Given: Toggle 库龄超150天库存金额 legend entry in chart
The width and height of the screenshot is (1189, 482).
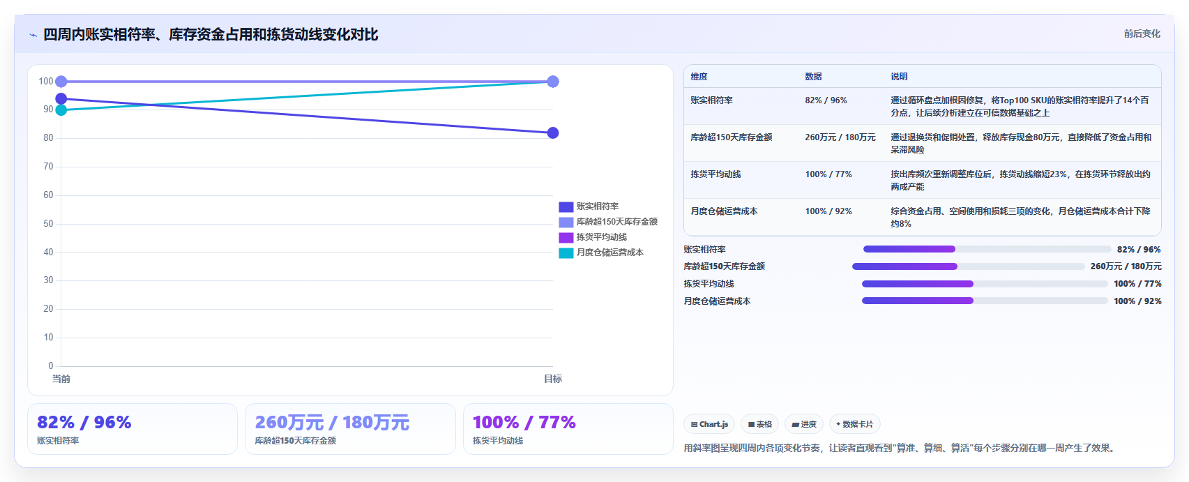Looking at the screenshot, I should (x=608, y=222).
